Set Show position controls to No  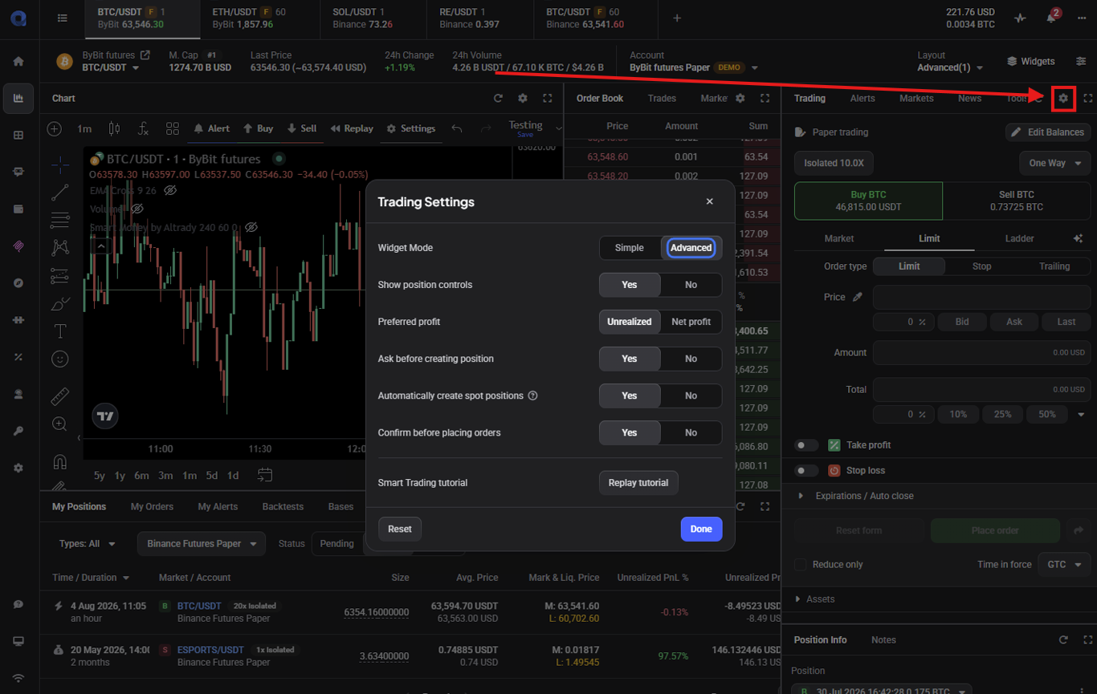pos(691,285)
